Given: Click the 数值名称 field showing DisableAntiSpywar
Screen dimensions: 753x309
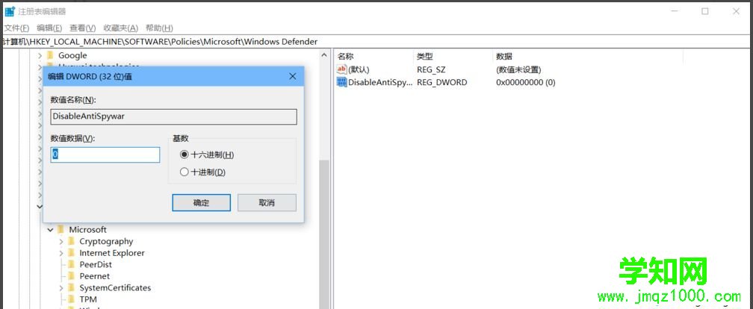Looking at the screenshot, I should tap(173, 116).
